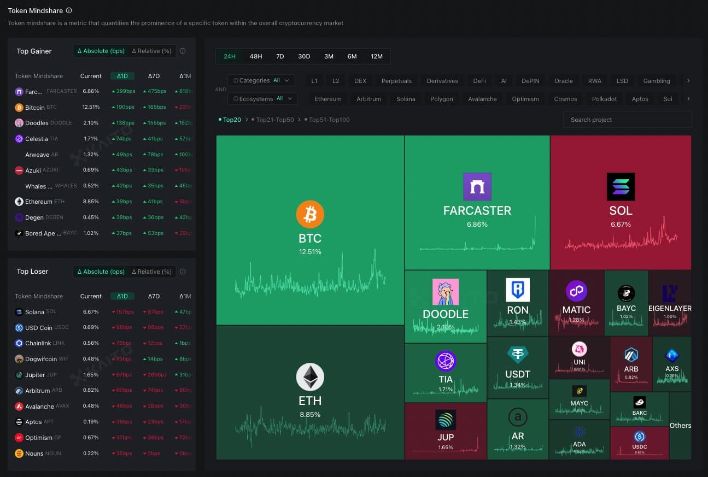
Task: Open the Nouns NOUN row in Top Loser
Action: pyautogui.click(x=102, y=454)
